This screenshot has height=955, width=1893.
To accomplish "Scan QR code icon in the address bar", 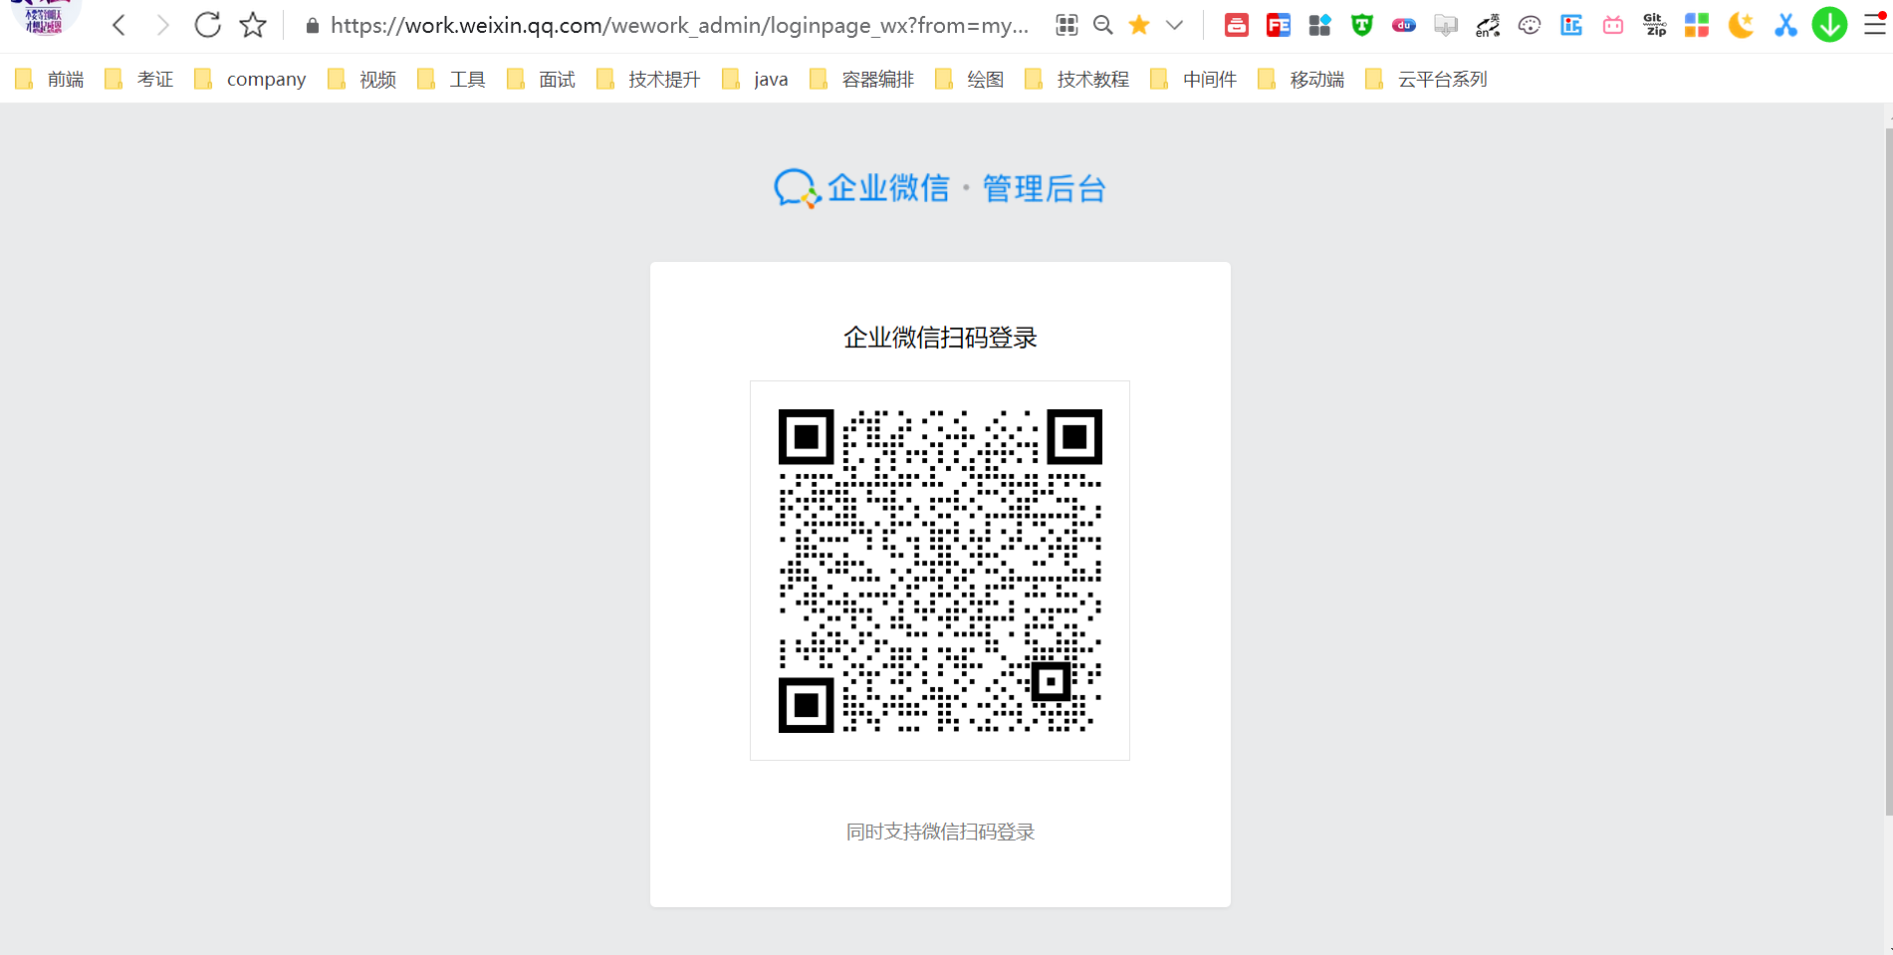I will [x=1065, y=25].
